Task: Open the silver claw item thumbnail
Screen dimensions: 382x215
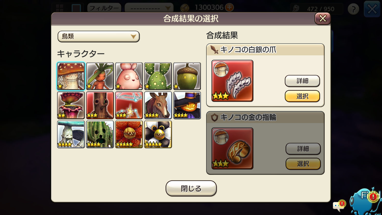Action: click(x=232, y=81)
